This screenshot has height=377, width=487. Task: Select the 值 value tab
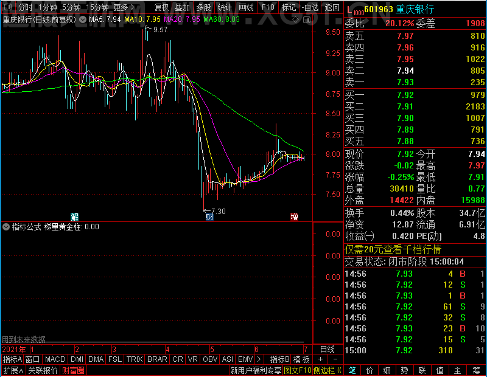pyautogui.click(x=440, y=370)
